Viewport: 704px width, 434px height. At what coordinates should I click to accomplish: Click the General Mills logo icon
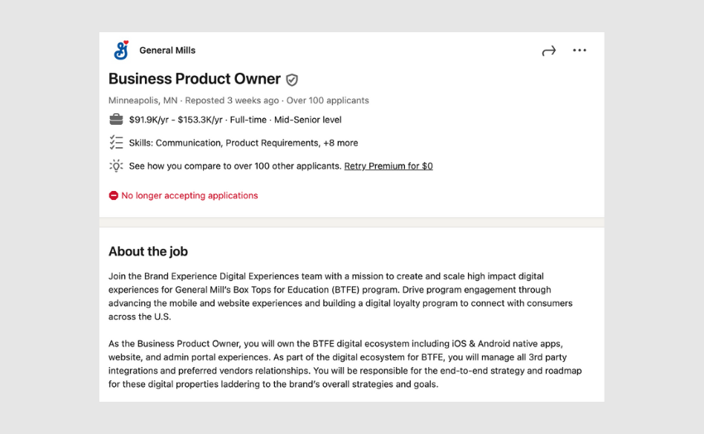(121, 50)
